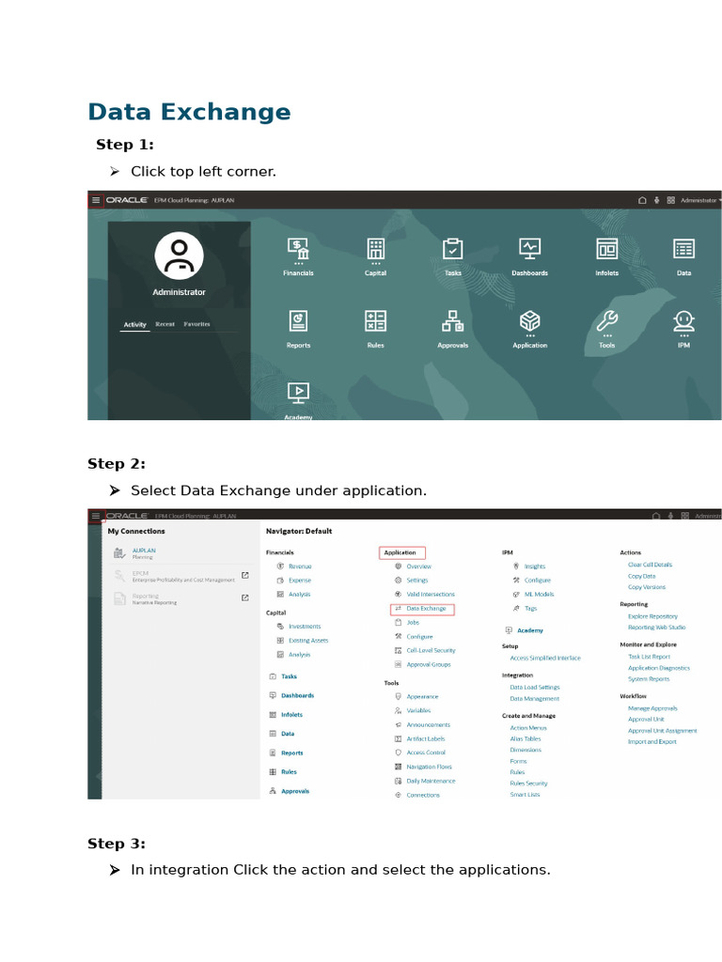Open Valid Intersections link

pyautogui.click(x=431, y=595)
